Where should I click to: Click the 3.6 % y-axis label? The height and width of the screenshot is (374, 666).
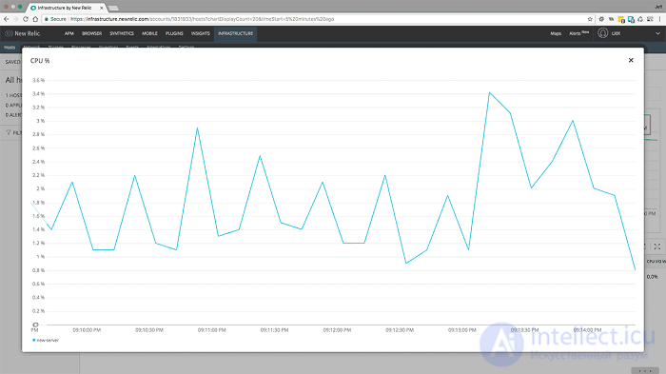pos(39,80)
